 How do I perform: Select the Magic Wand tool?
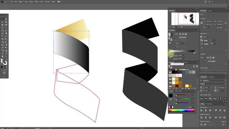click(3, 22)
